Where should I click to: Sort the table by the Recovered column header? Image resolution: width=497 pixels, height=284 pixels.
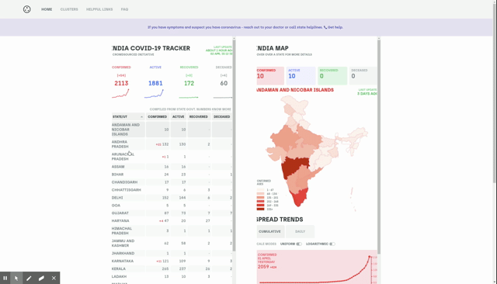pos(199,117)
